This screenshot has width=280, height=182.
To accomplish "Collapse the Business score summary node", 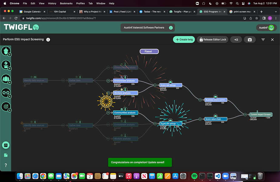I will click(x=200, y=100).
